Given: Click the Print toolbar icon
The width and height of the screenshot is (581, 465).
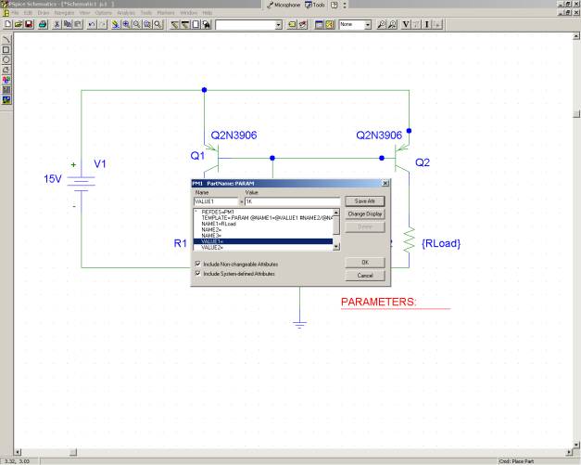Looking at the screenshot, I should tap(42, 23).
